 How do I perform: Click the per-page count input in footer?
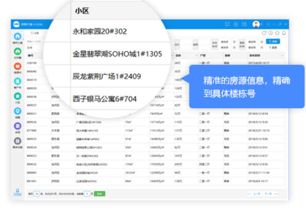click(37, 194)
